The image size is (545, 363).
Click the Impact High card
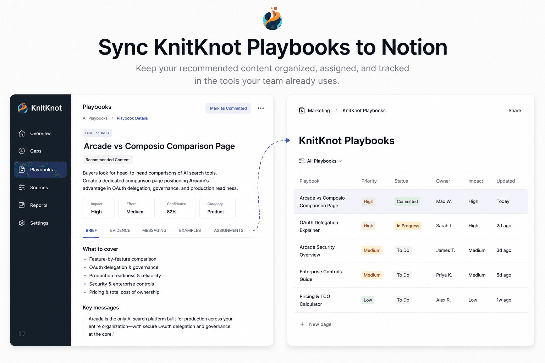pos(99,208)
